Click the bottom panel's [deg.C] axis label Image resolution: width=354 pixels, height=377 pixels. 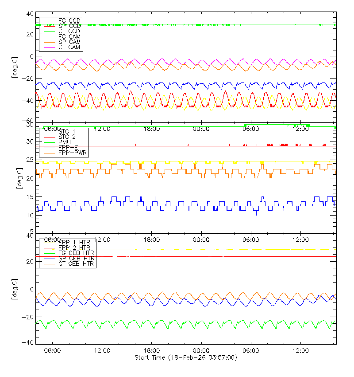[15, 289]
